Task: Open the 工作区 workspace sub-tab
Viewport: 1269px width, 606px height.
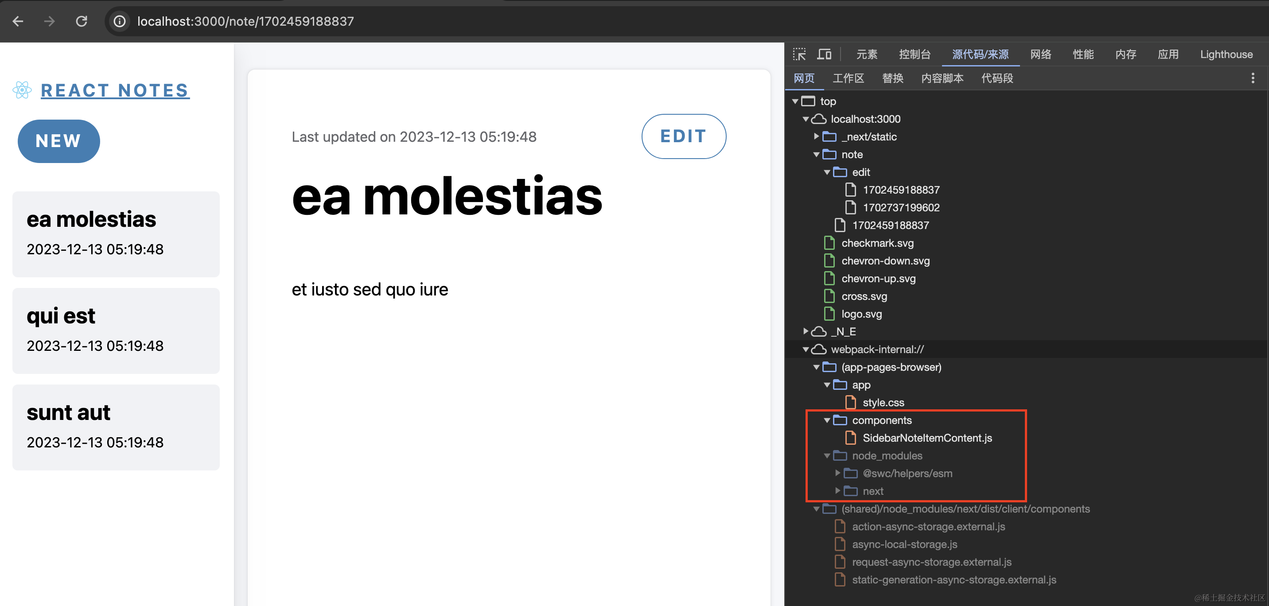Action: click(x=848, y=78)
